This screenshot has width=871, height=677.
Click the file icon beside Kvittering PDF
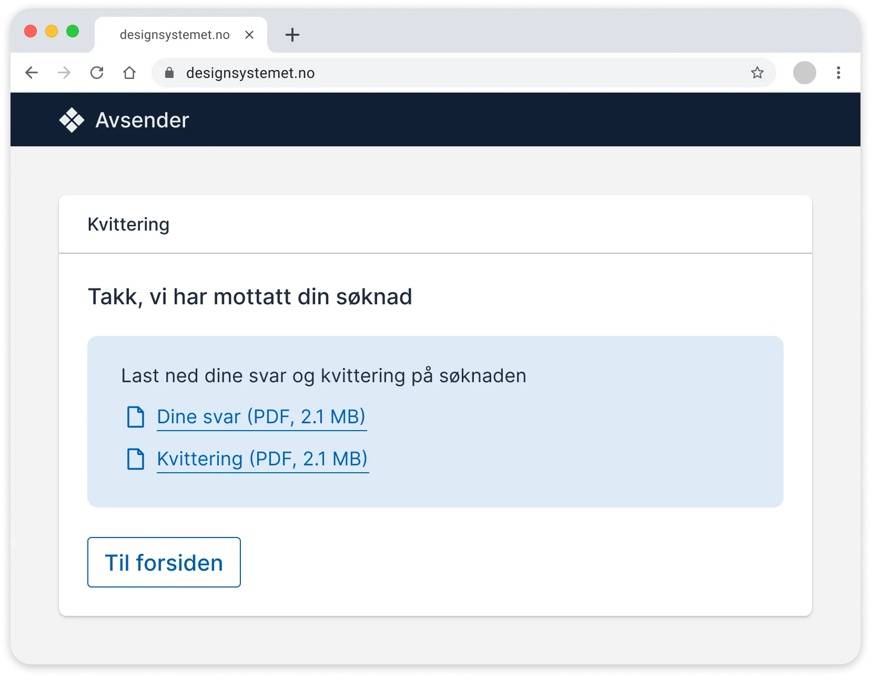[136, 459]
